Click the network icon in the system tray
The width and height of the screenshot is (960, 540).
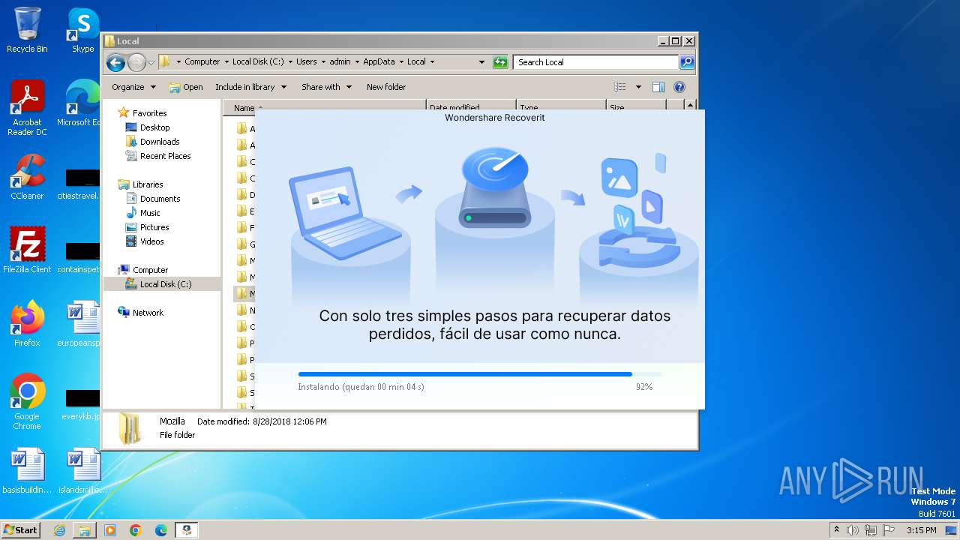(x=871, y=530)
